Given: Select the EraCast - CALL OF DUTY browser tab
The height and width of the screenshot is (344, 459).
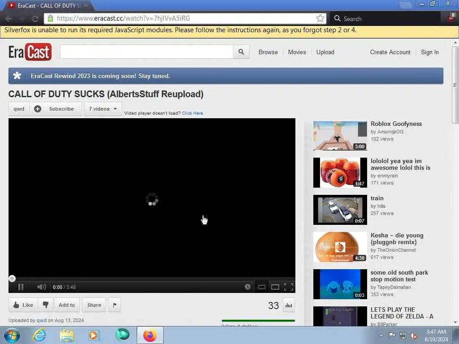Looking at the screenshot, I should 48,5.
